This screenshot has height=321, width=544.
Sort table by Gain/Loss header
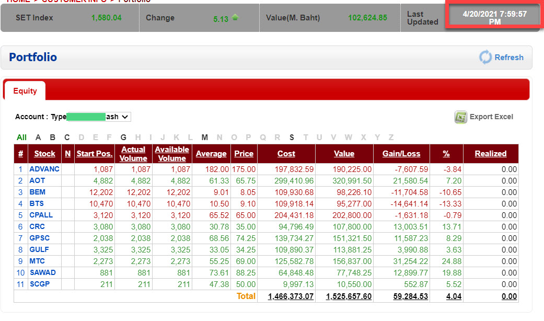401,154
